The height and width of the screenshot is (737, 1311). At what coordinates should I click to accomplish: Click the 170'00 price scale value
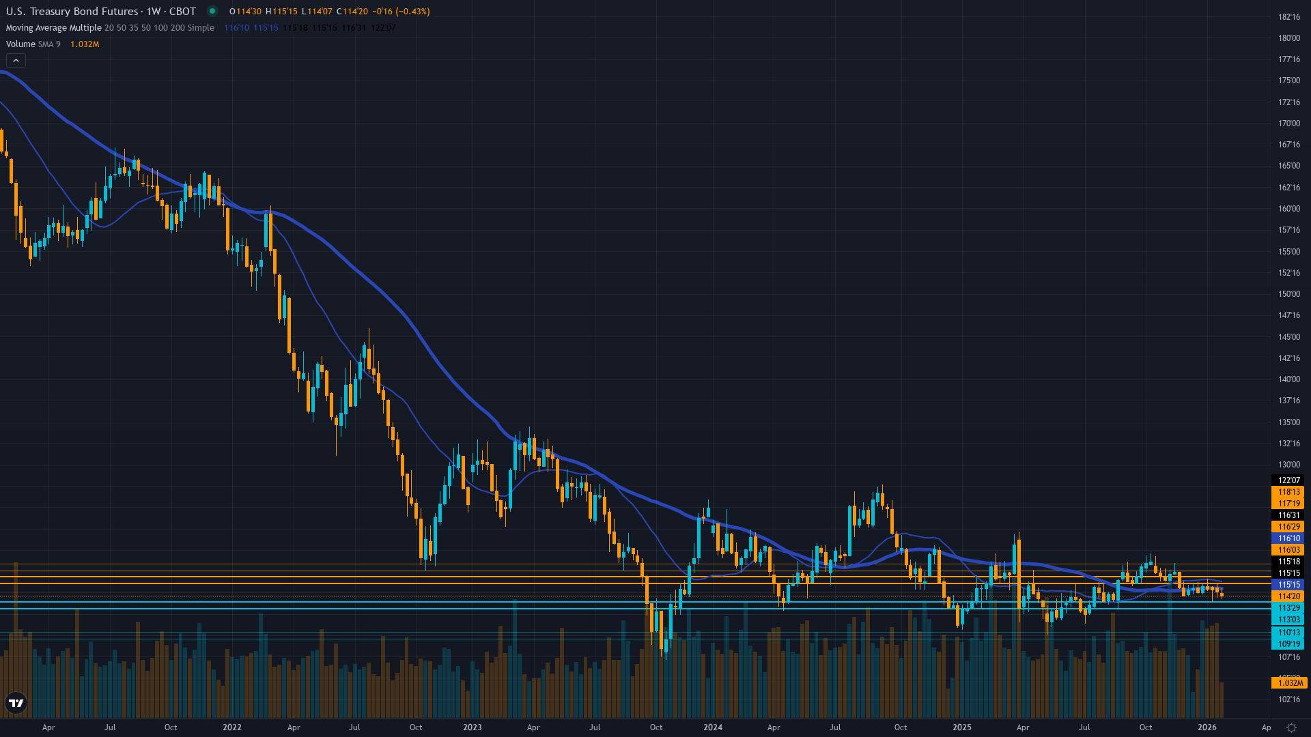pos(1289,124)
